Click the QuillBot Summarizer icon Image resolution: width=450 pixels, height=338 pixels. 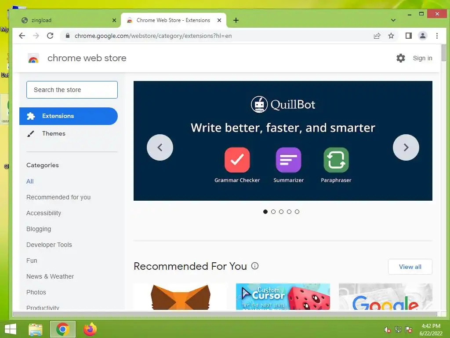coord(288,160)
